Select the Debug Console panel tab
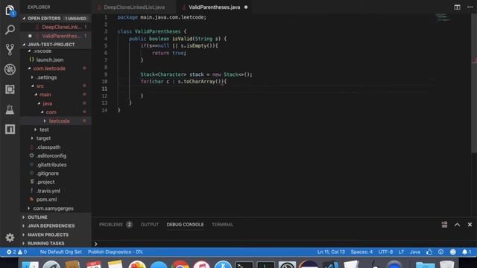477x268 pixels. coord(185,225)
